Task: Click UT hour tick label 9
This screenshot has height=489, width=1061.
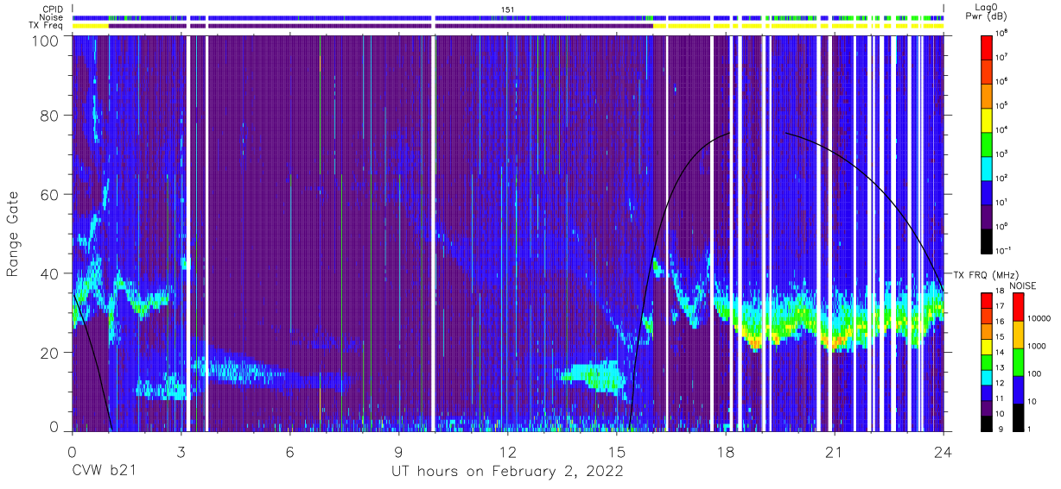Action: tap(398, 451)
